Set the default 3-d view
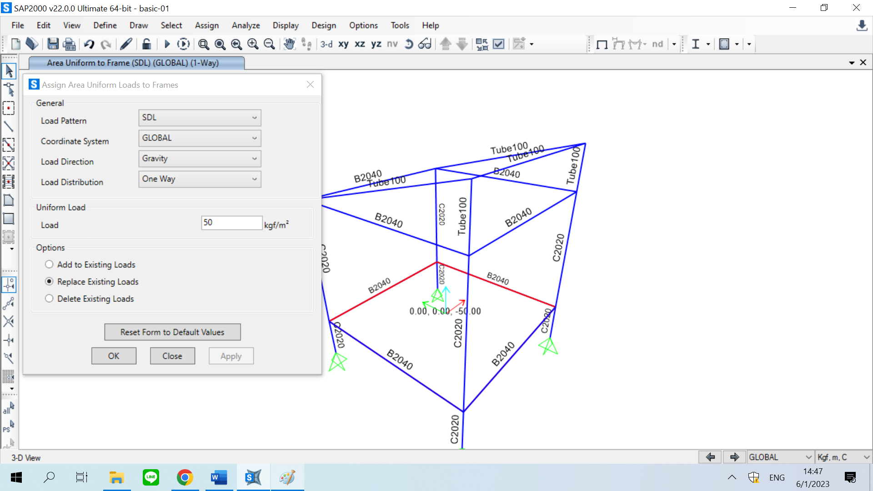The width and height of the screenshot is (873, 491). pos(326,44)
